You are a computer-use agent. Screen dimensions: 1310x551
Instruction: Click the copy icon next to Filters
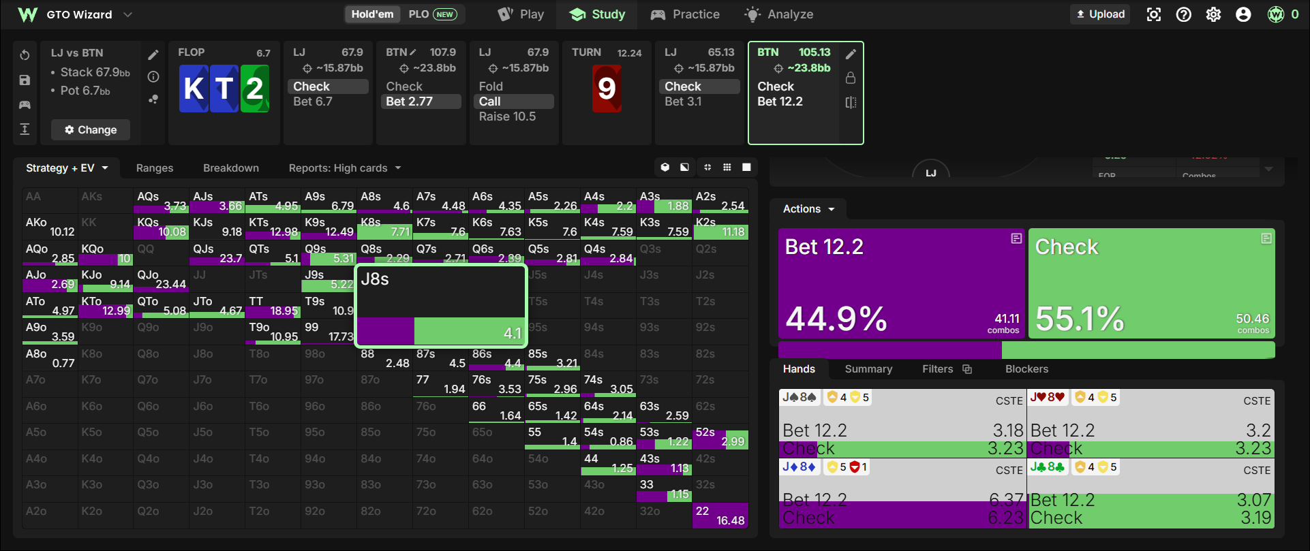(x=967, y=369)
